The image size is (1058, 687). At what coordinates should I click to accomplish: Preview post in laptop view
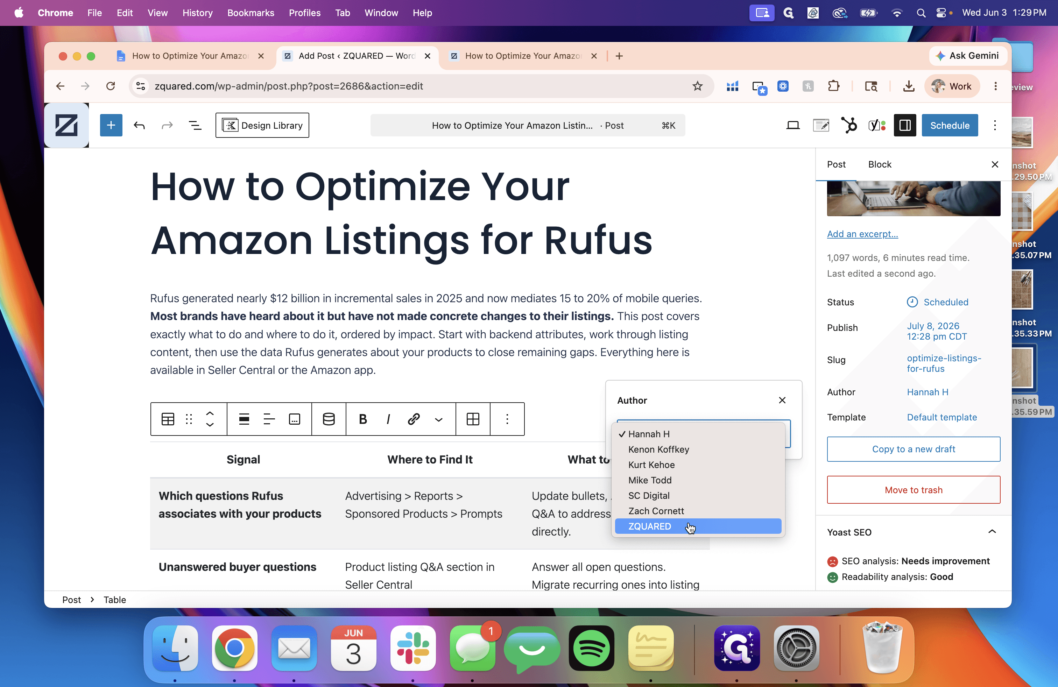coord(792,125)
